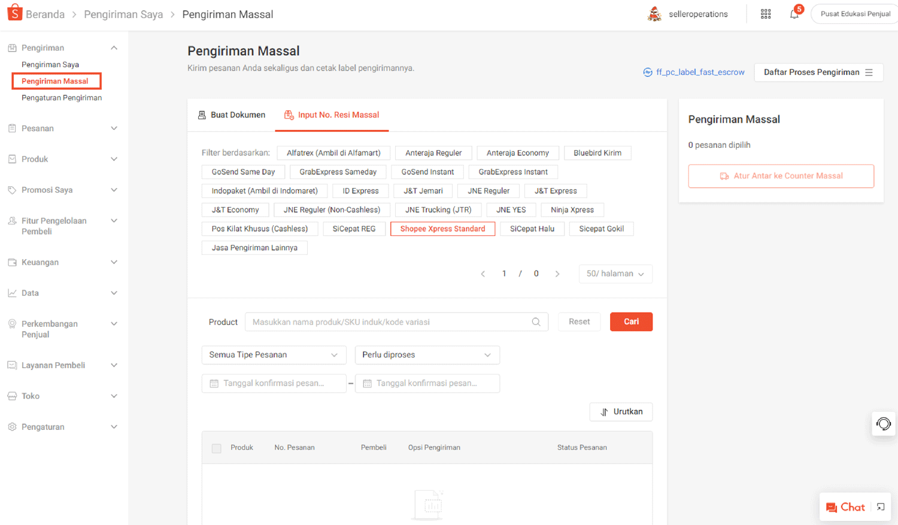This screenshot has width=898, height=525.
Task: Click the Fitur Pengelolaan Pembeli icon
Action: tap(12, 221)
